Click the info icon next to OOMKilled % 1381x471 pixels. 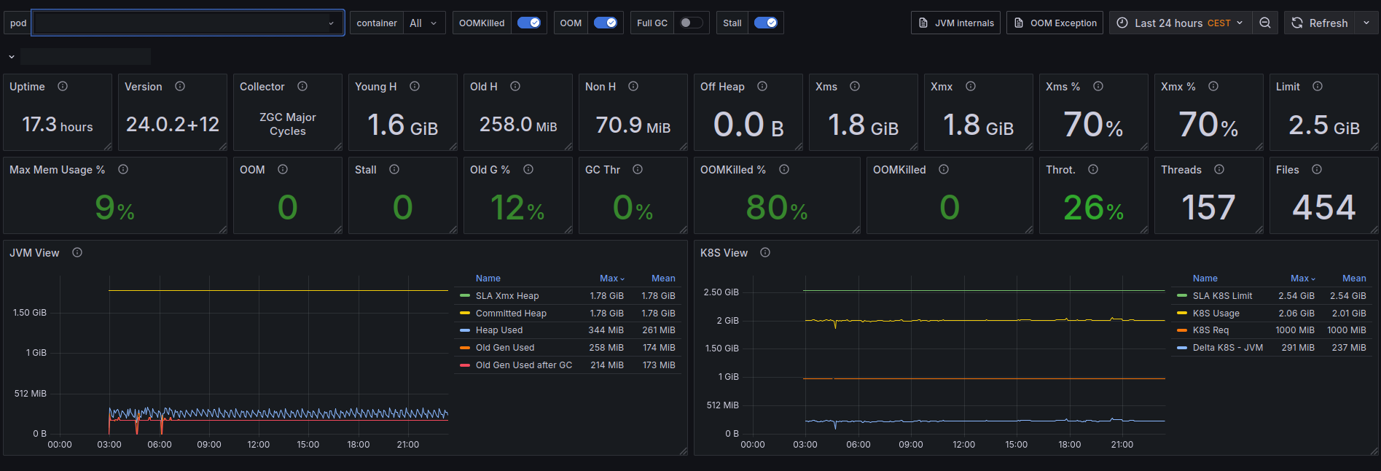click(x=784, y=169)
